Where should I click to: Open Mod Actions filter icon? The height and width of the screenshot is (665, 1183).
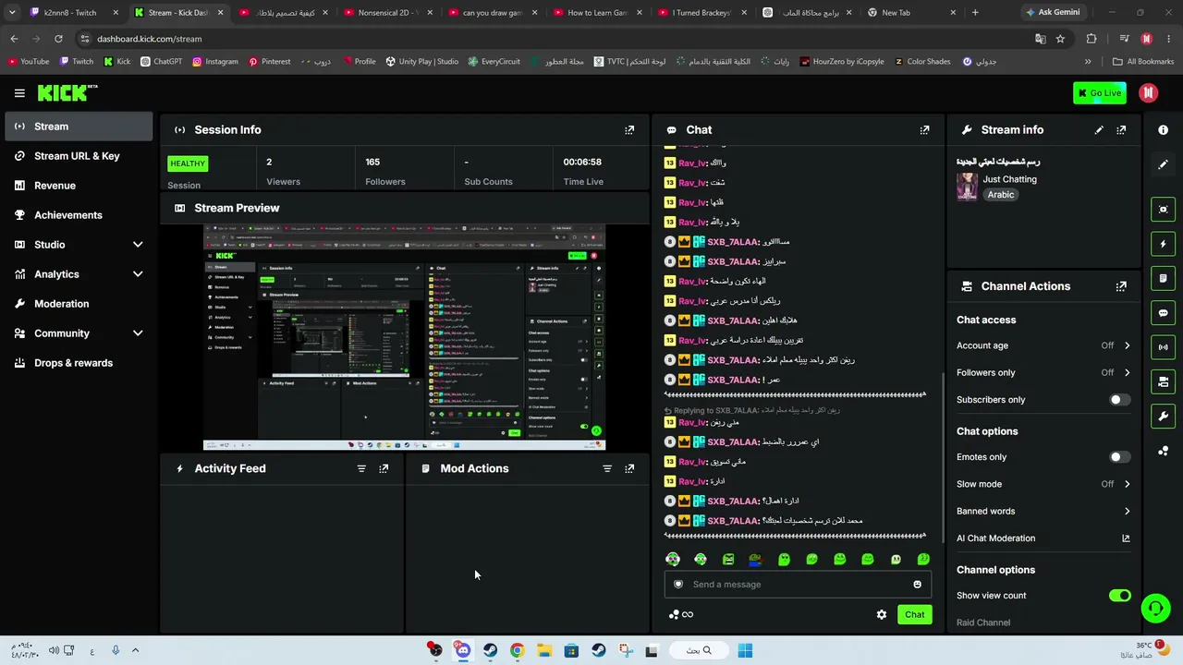point(607,468)
